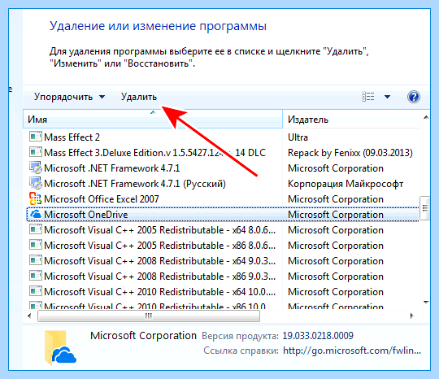The height and width of the screenshot is (379, 439).
Task: Click the .NET Framework 4.7.1 icon
Action: tap(36, 168)
